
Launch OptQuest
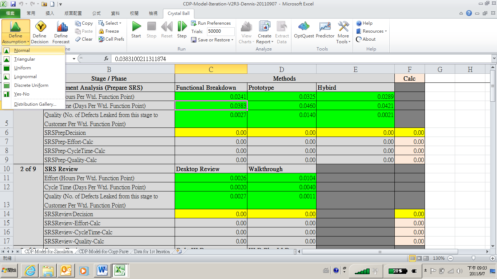(304, 30)
